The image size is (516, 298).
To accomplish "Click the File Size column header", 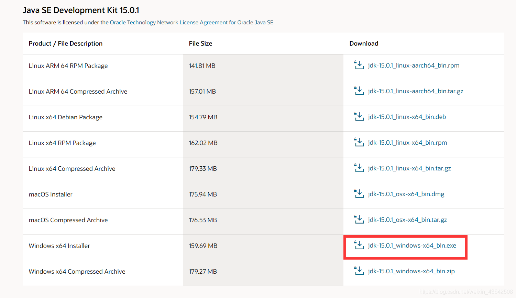I will 200,44.
